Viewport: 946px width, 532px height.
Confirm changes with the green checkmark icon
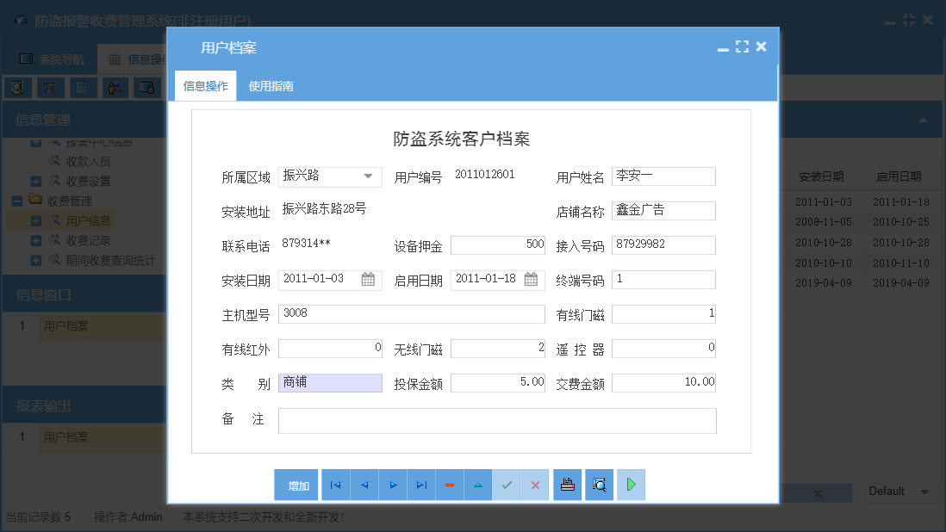[x=507, y=485]
